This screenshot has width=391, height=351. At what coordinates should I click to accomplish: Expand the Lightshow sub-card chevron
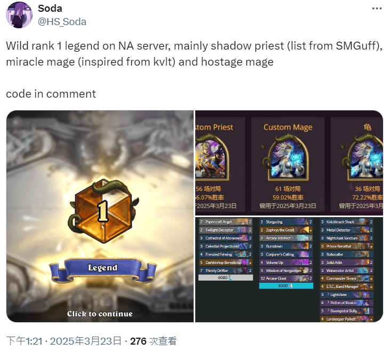pyautogui.click(x=329, y=294)
